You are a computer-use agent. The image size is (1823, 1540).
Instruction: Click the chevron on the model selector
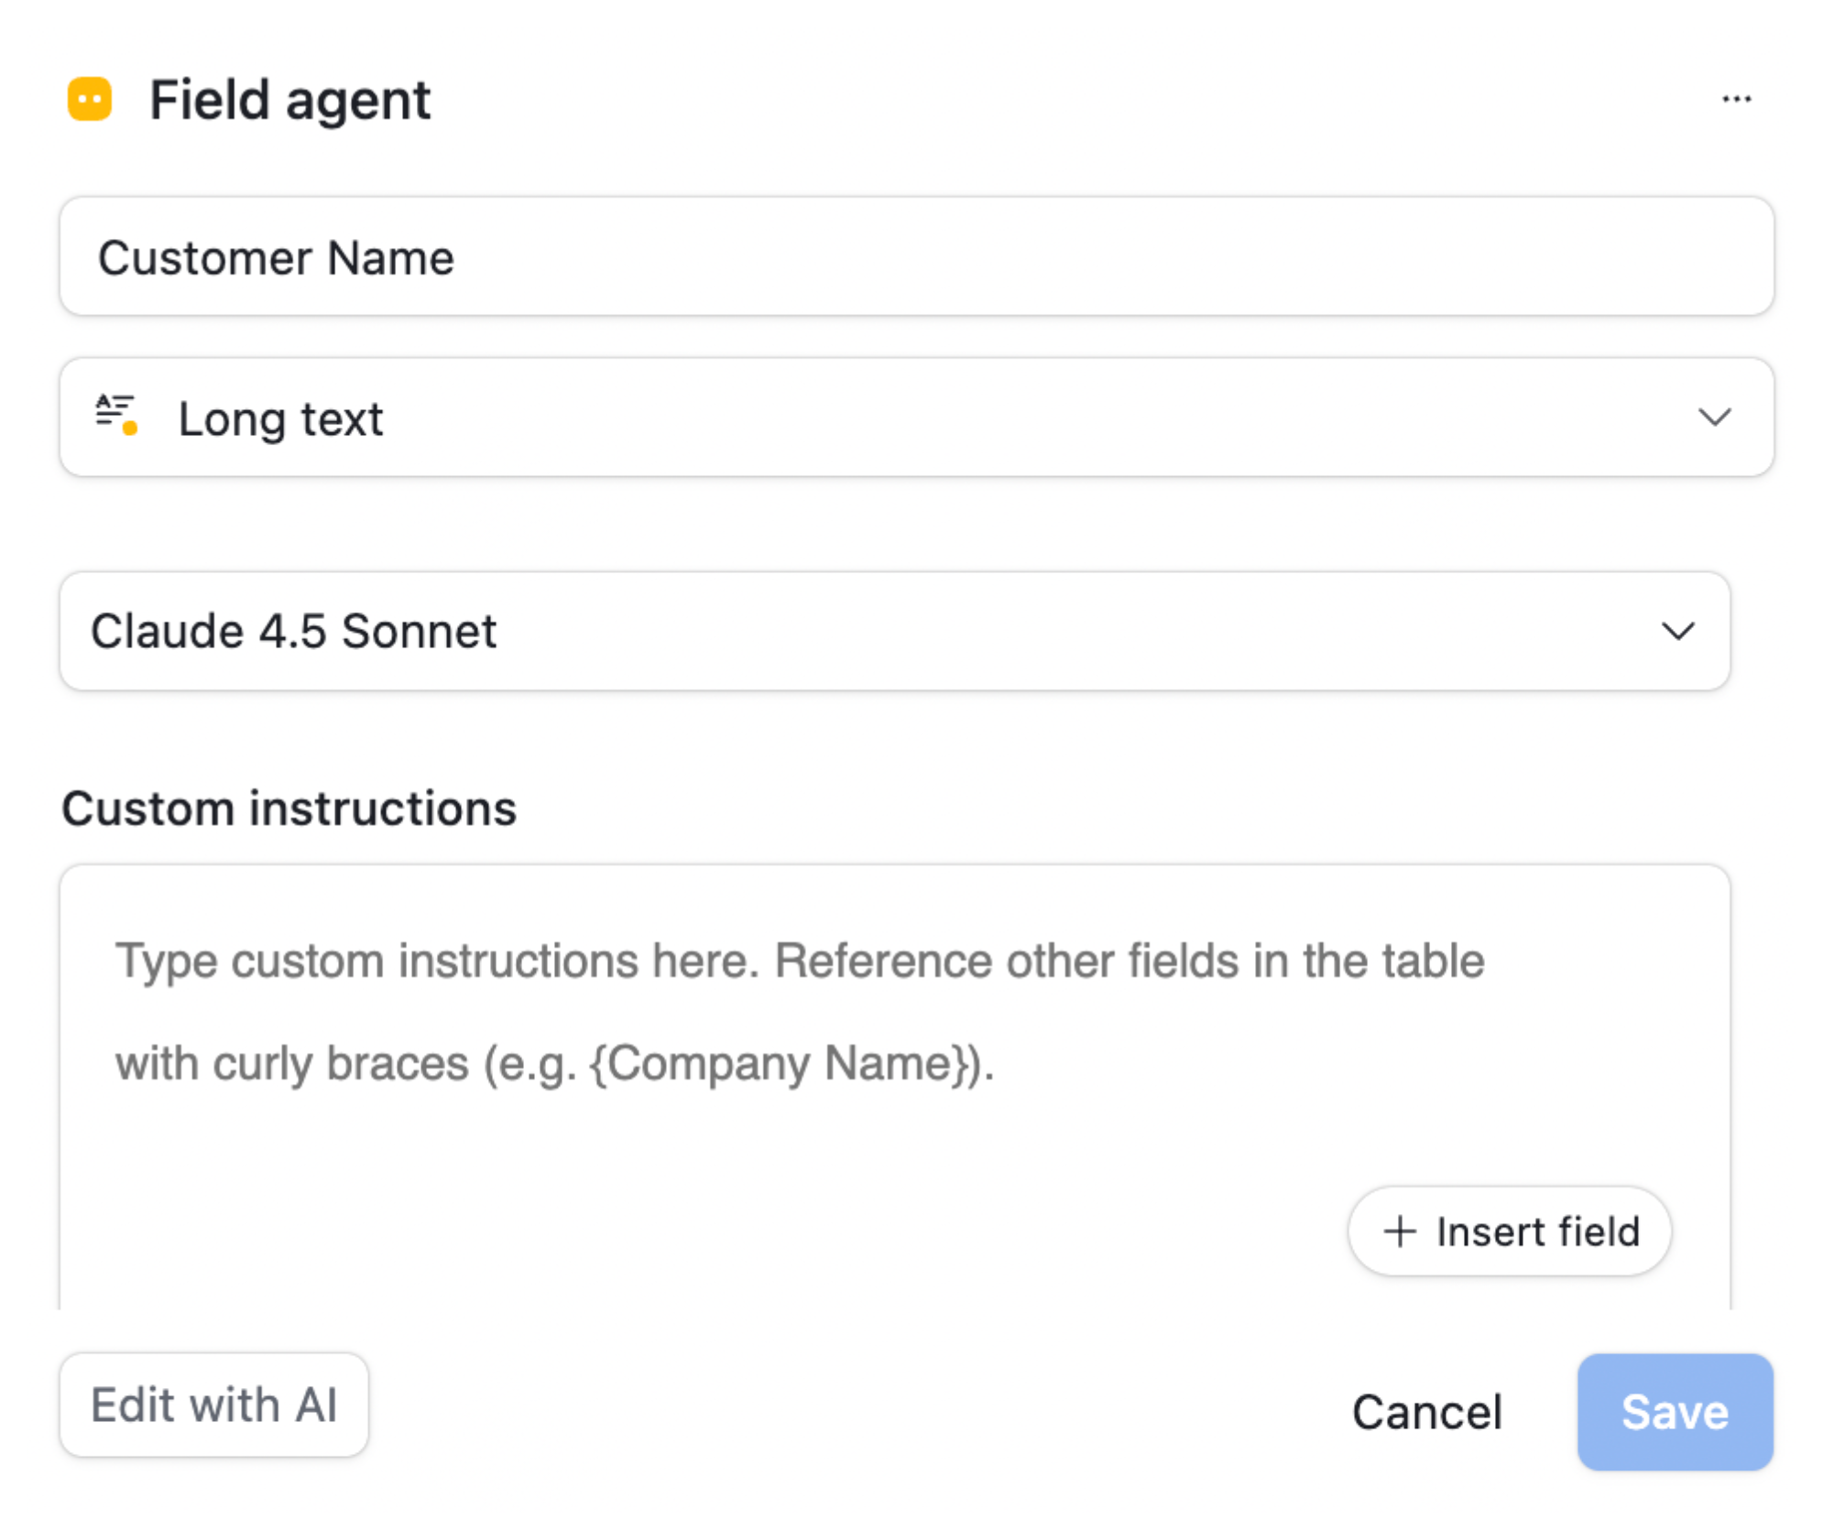[x=1676, y=632]
